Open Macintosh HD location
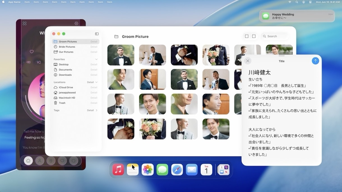 coord(76,98)
